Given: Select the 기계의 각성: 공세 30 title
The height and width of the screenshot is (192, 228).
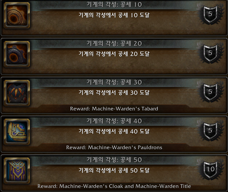Looking at the screenshot, I should [114, 82].
